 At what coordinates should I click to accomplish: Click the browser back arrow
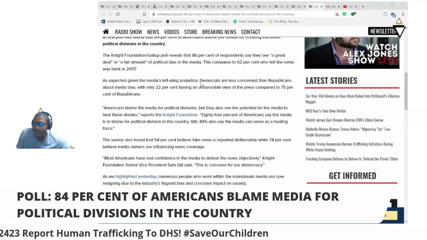pos(103,14)
